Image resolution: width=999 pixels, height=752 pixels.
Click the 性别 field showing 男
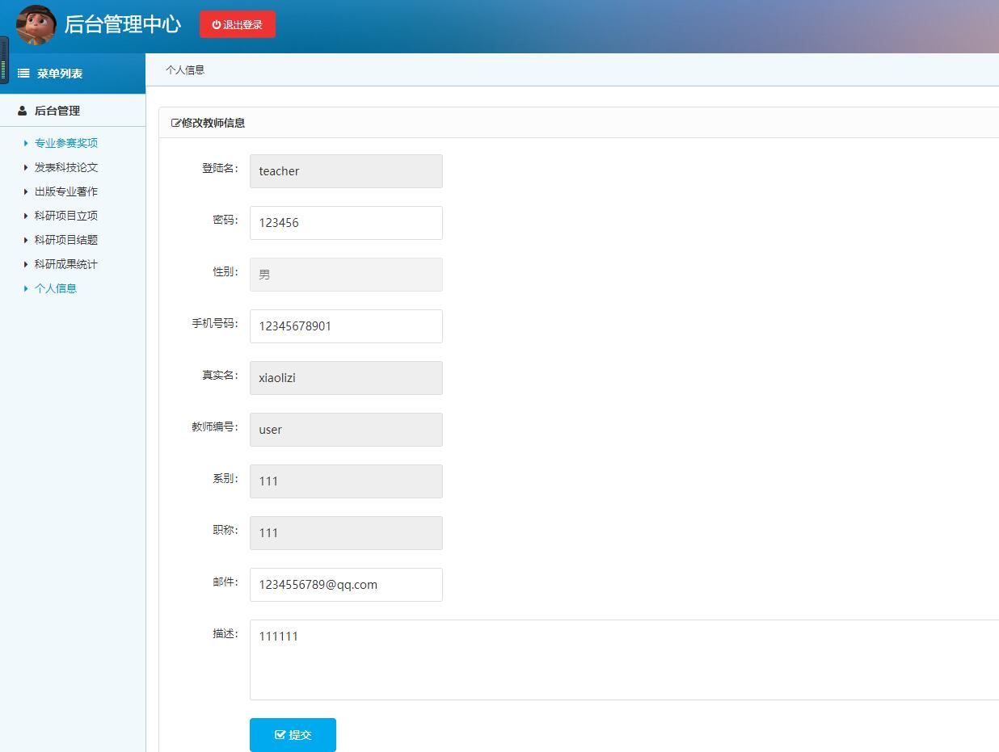coord(346,275)
